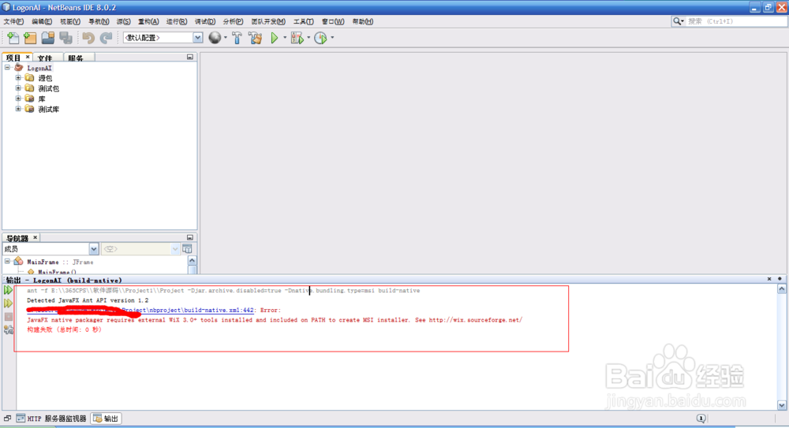The width and height of the screenshot is (789, 428).
Task: Close the output window with x
Action: pyautogui.click(x=768, y=278)
